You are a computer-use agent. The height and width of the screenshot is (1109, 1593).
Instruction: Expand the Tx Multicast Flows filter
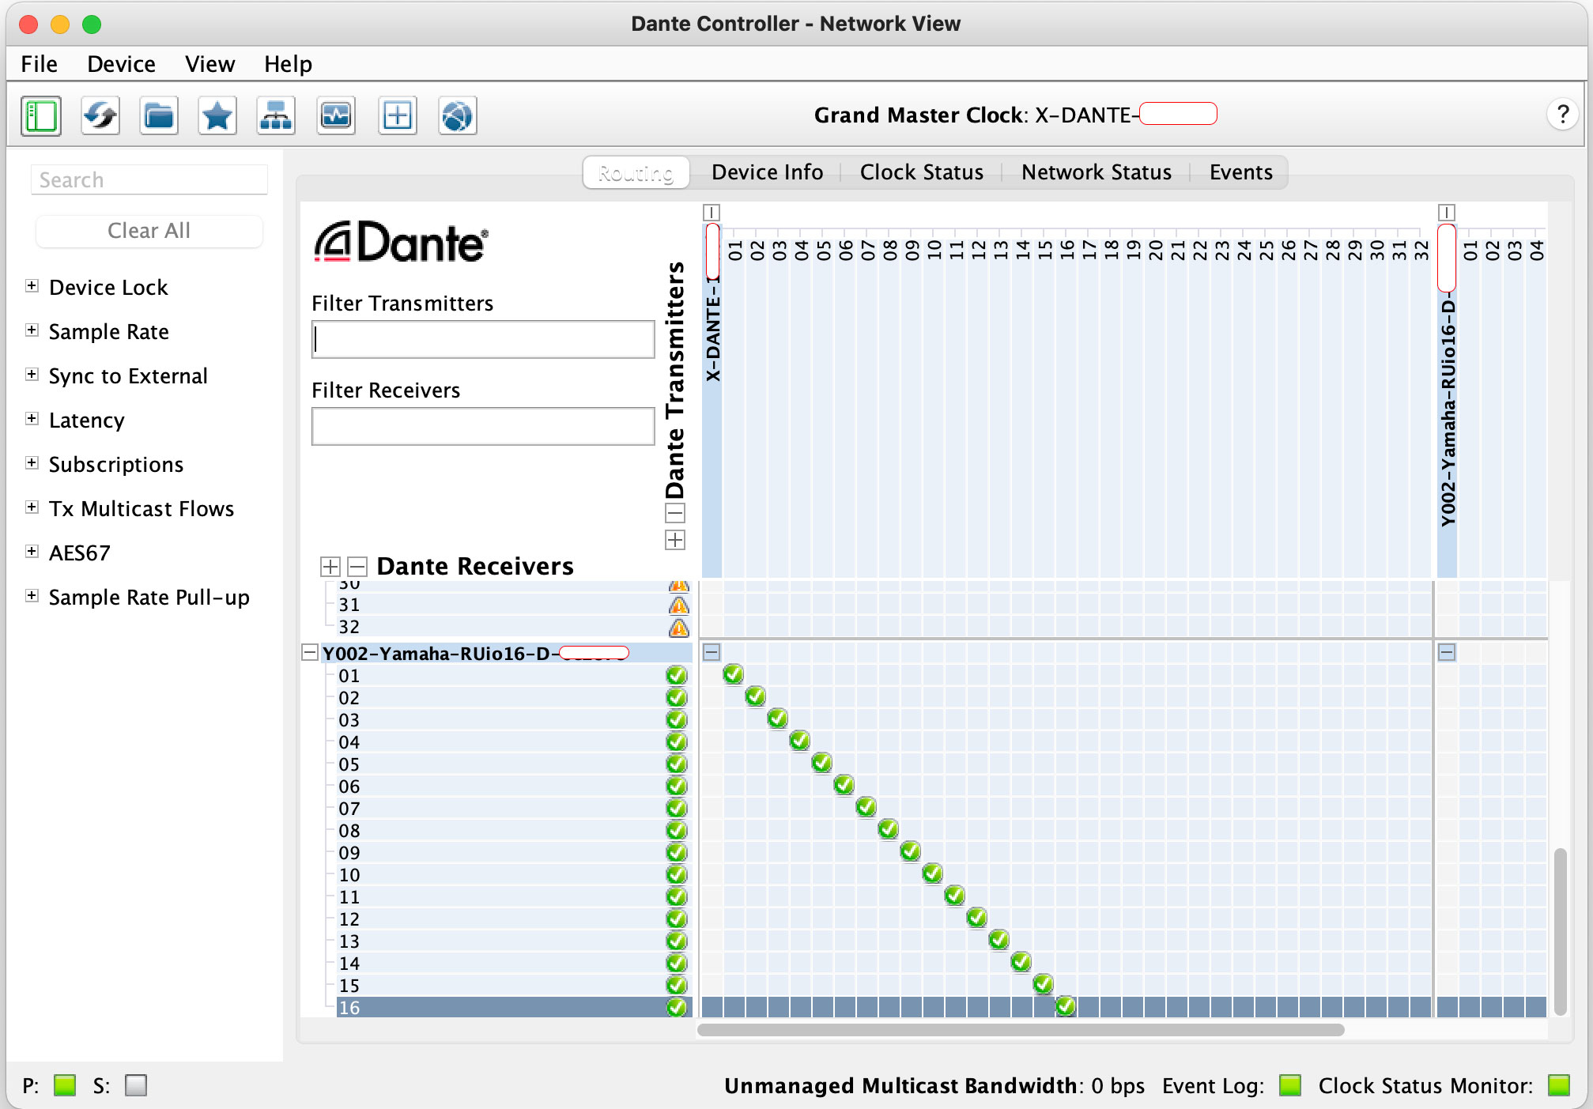tap(32, 507)
